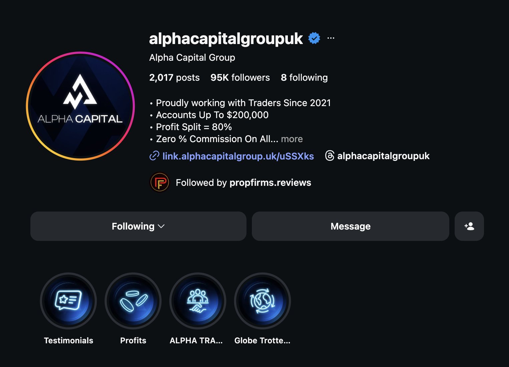Open the Alpha Capital profile picture story

tap(80, 106)
